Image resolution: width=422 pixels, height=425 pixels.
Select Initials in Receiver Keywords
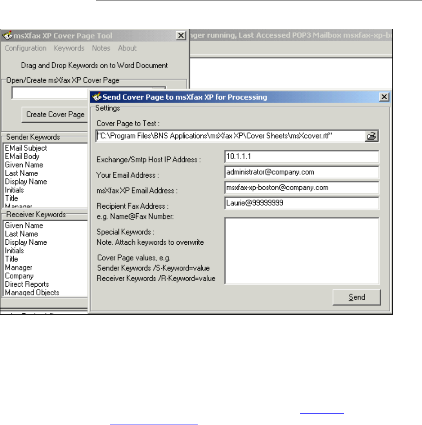click(14, 251)
